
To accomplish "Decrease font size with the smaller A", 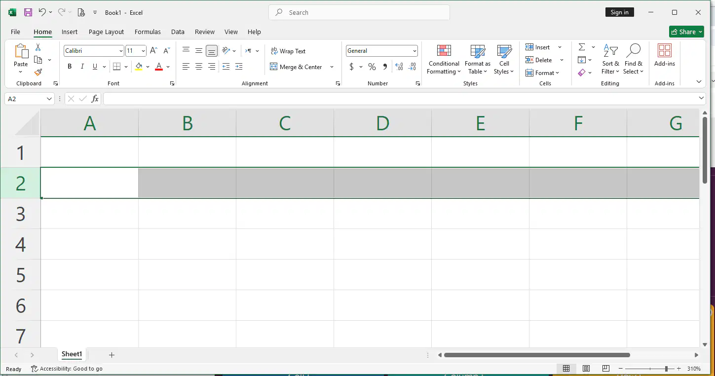I will [166, 51].
